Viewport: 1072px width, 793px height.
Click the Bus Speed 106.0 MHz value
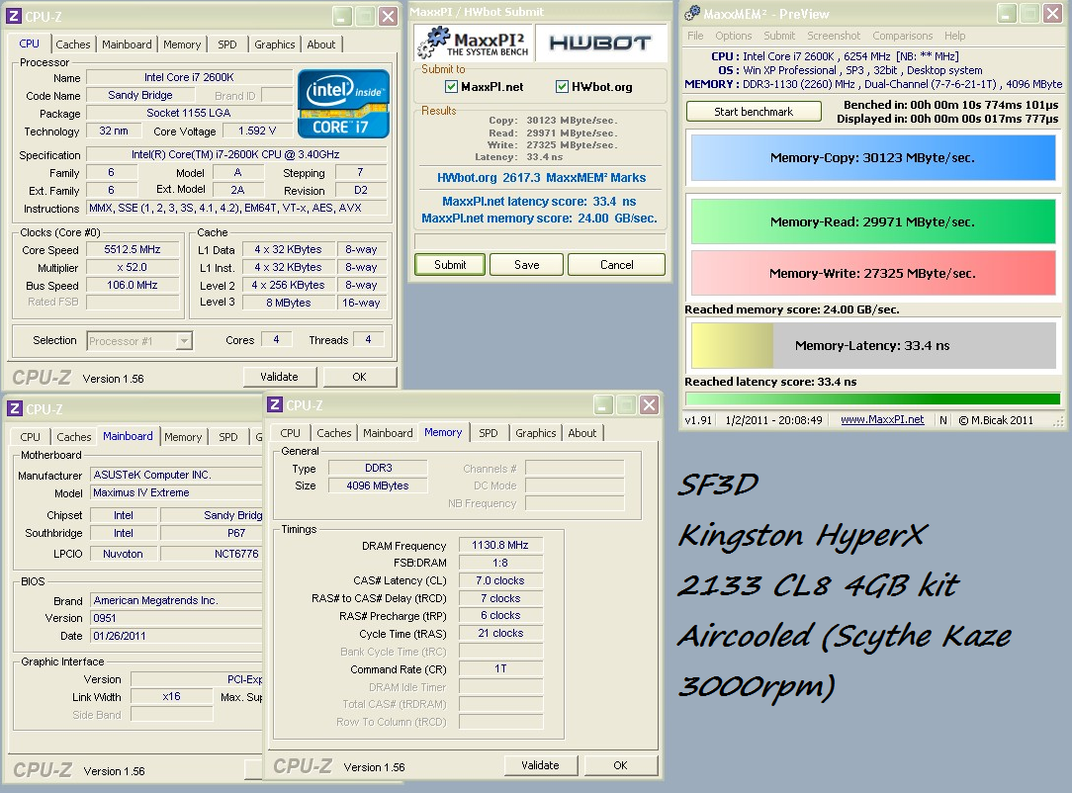(133, 285)
